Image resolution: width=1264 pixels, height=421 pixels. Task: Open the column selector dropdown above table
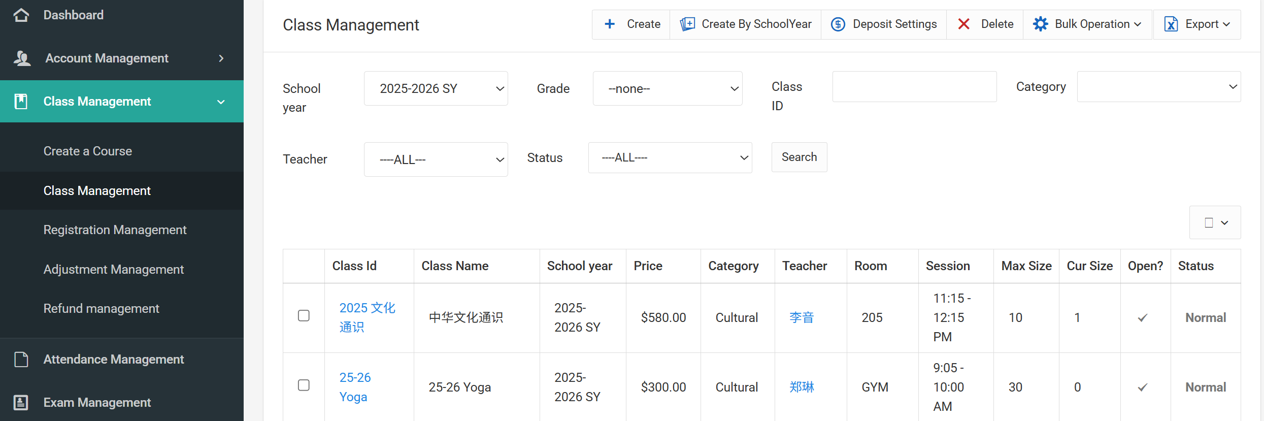[1215, 223]
